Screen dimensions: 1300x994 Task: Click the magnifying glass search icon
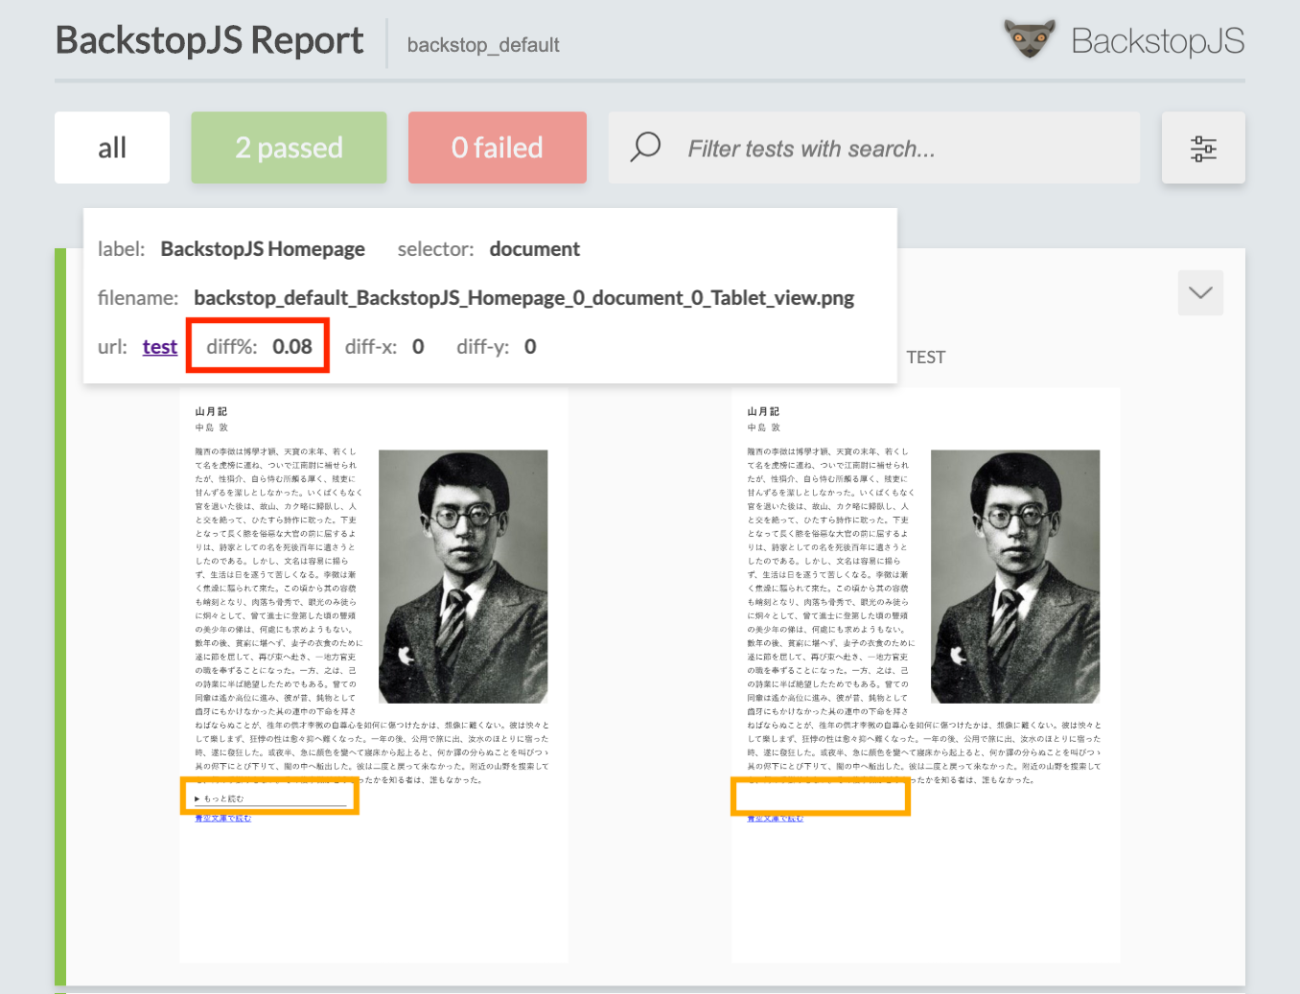pyautogui.click(x=645, y=148)
